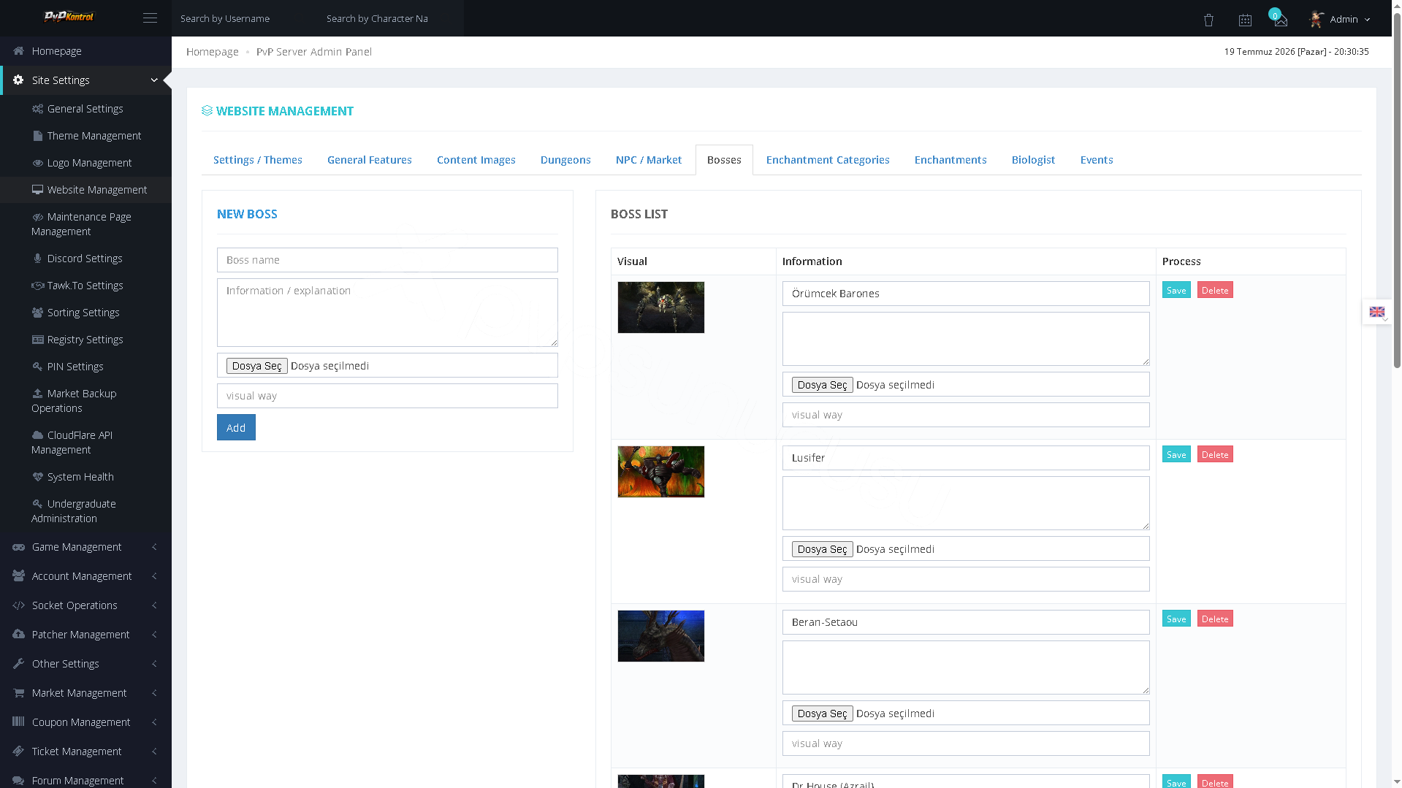Click the Market Management cart icon
Screen dimensions: 1402x788
pyautogui.click(x=19, y=693)
